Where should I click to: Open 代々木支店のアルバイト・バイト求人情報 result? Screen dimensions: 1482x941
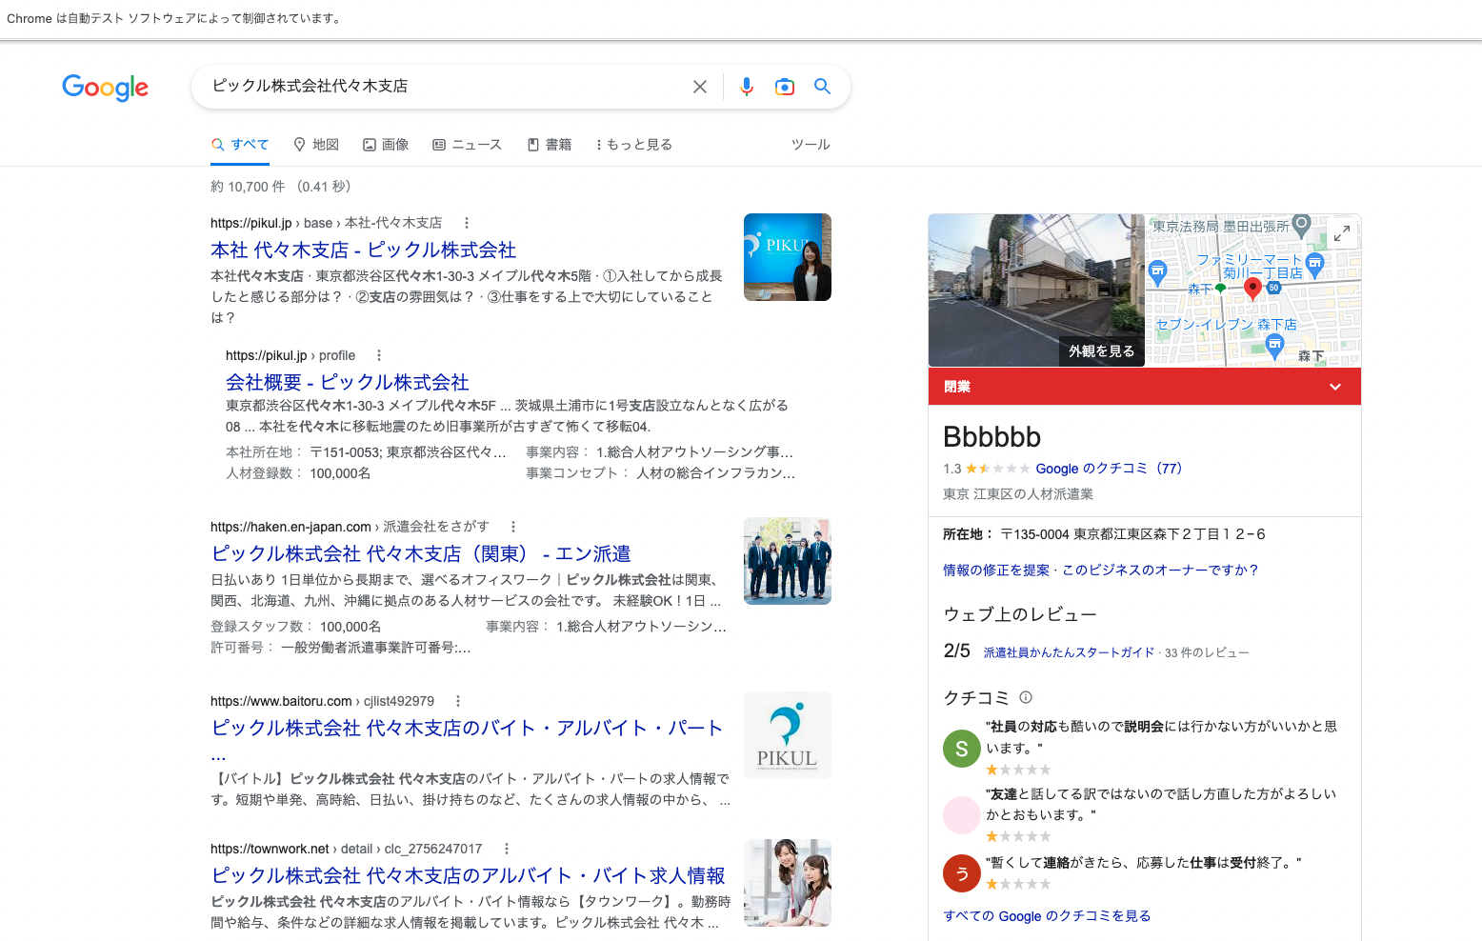pyautogui.click(x=468, y=876)
